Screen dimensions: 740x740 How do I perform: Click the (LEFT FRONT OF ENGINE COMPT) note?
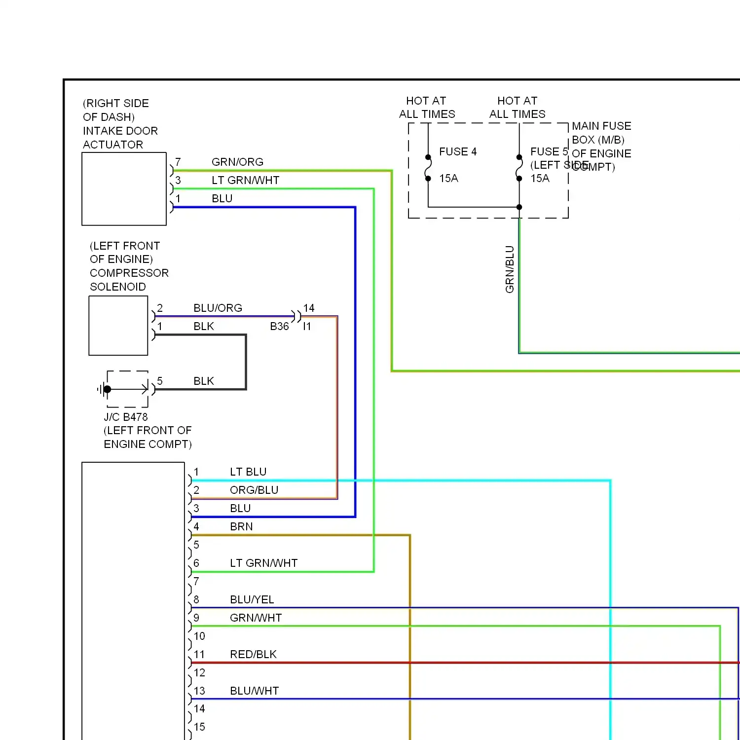click(x=148, y=437)
